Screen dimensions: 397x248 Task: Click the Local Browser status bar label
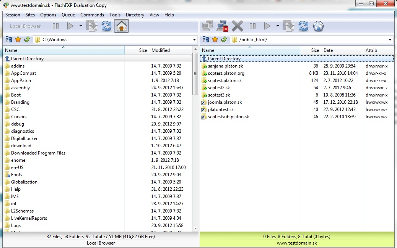point(101,243)
